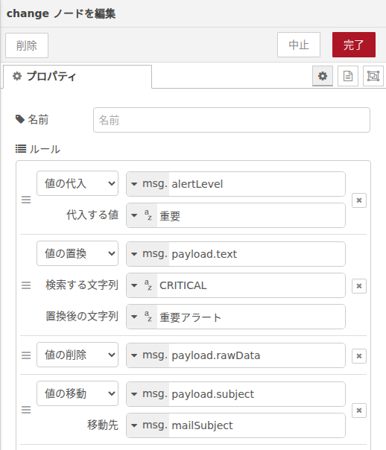Open node appearance settings icon
Image resolution: width=386 pixels, height=450 pixels.
pyautogui.click(x=373, y=76)
